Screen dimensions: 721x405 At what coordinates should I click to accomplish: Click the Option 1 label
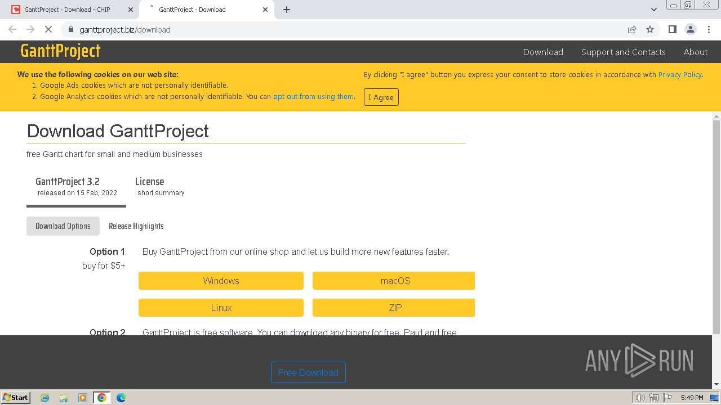107,251
